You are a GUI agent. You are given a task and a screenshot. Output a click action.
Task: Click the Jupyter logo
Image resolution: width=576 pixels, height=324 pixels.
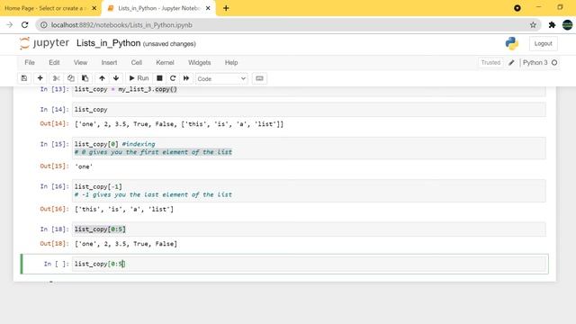44,43
